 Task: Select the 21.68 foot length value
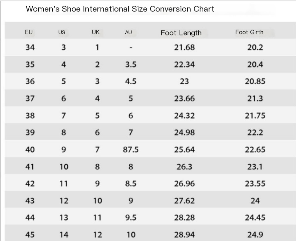[x=184, y=47]
